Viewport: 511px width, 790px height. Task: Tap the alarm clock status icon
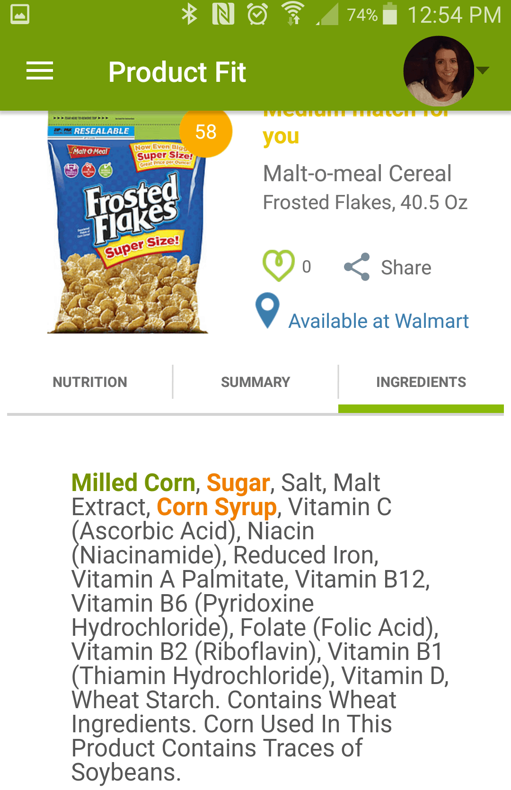(x=257, y=14)
